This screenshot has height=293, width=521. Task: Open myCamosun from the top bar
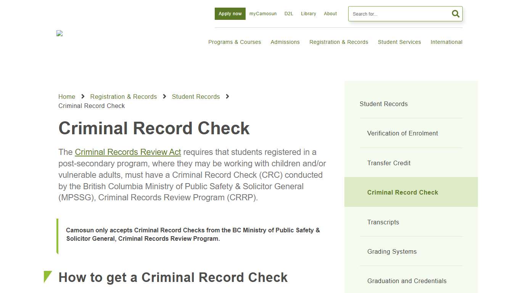pyautogui.click(x=263, y=14)
